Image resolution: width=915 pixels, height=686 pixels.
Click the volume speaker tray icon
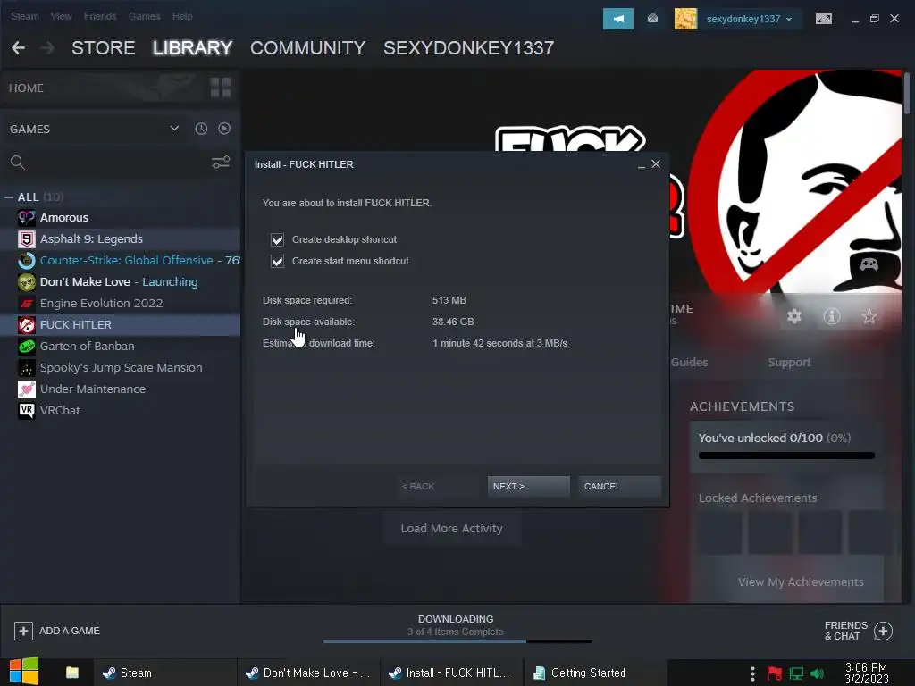[817, 673]
